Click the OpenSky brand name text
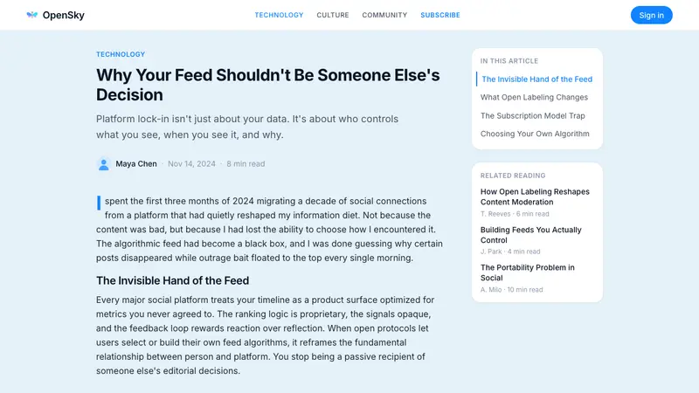 [63, 15]
